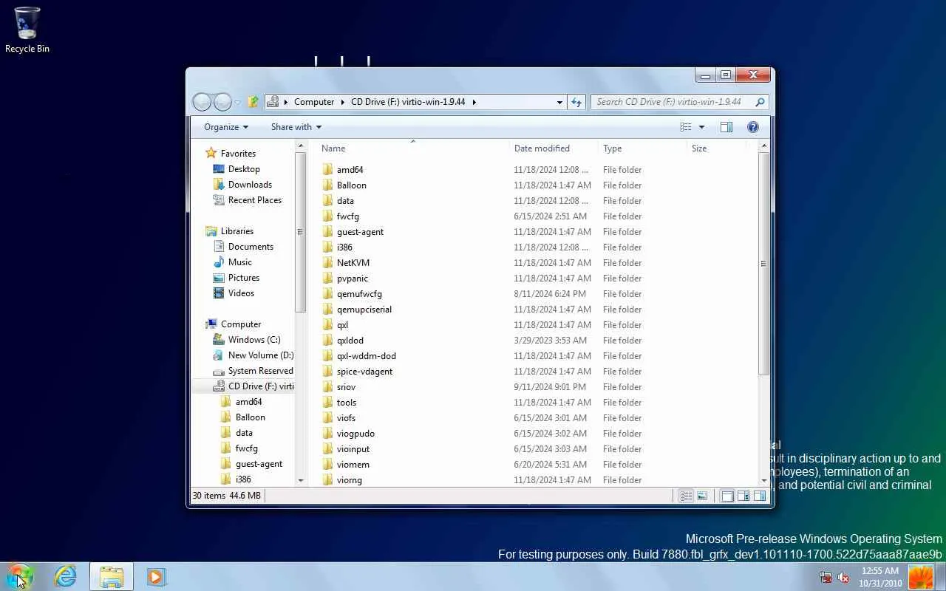Click the folder icon beside the navigation arrows
The image size is (946, 591).
pos(253,102)
